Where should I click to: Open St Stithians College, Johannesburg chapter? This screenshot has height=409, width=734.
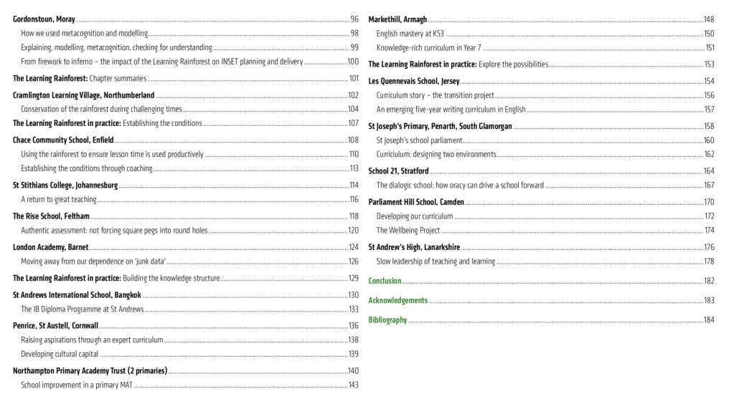[x=65, y=185]
